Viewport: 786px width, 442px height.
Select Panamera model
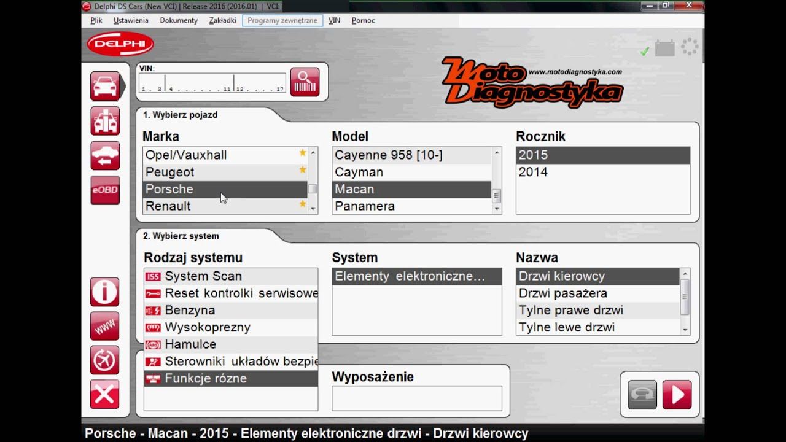click(411, 206)
